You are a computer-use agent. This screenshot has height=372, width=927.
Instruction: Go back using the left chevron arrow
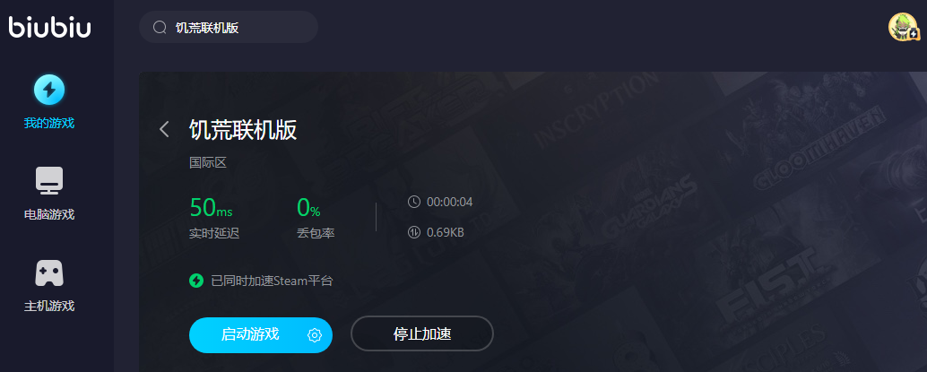pos(164,129)
